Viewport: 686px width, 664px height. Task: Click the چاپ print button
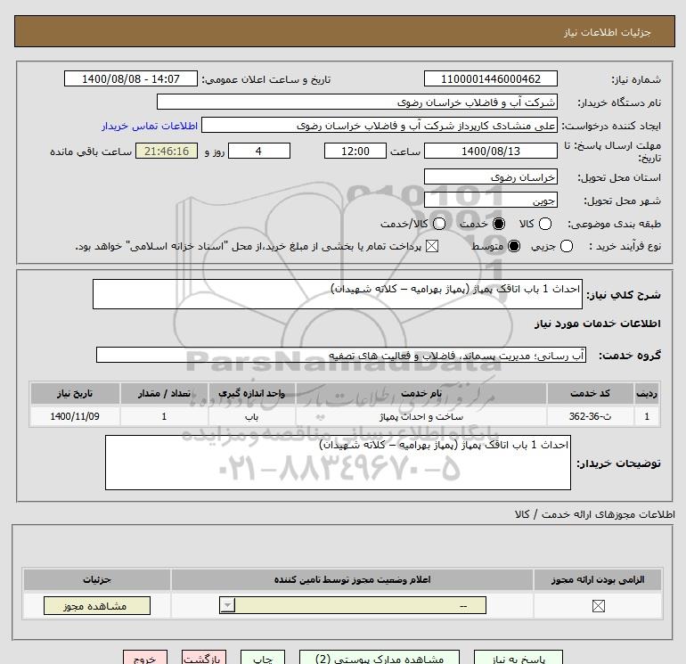tap(263, 659)
